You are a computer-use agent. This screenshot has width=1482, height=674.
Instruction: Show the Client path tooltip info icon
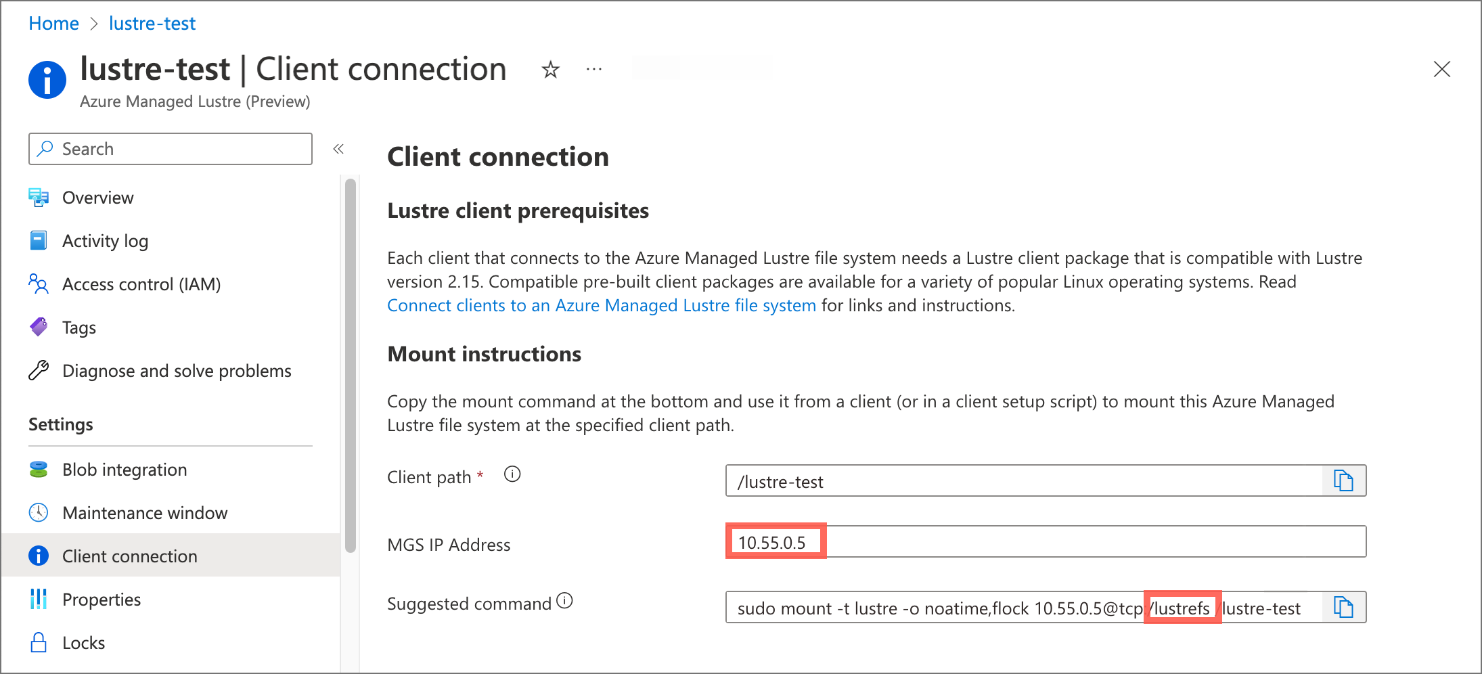(512, 474)
